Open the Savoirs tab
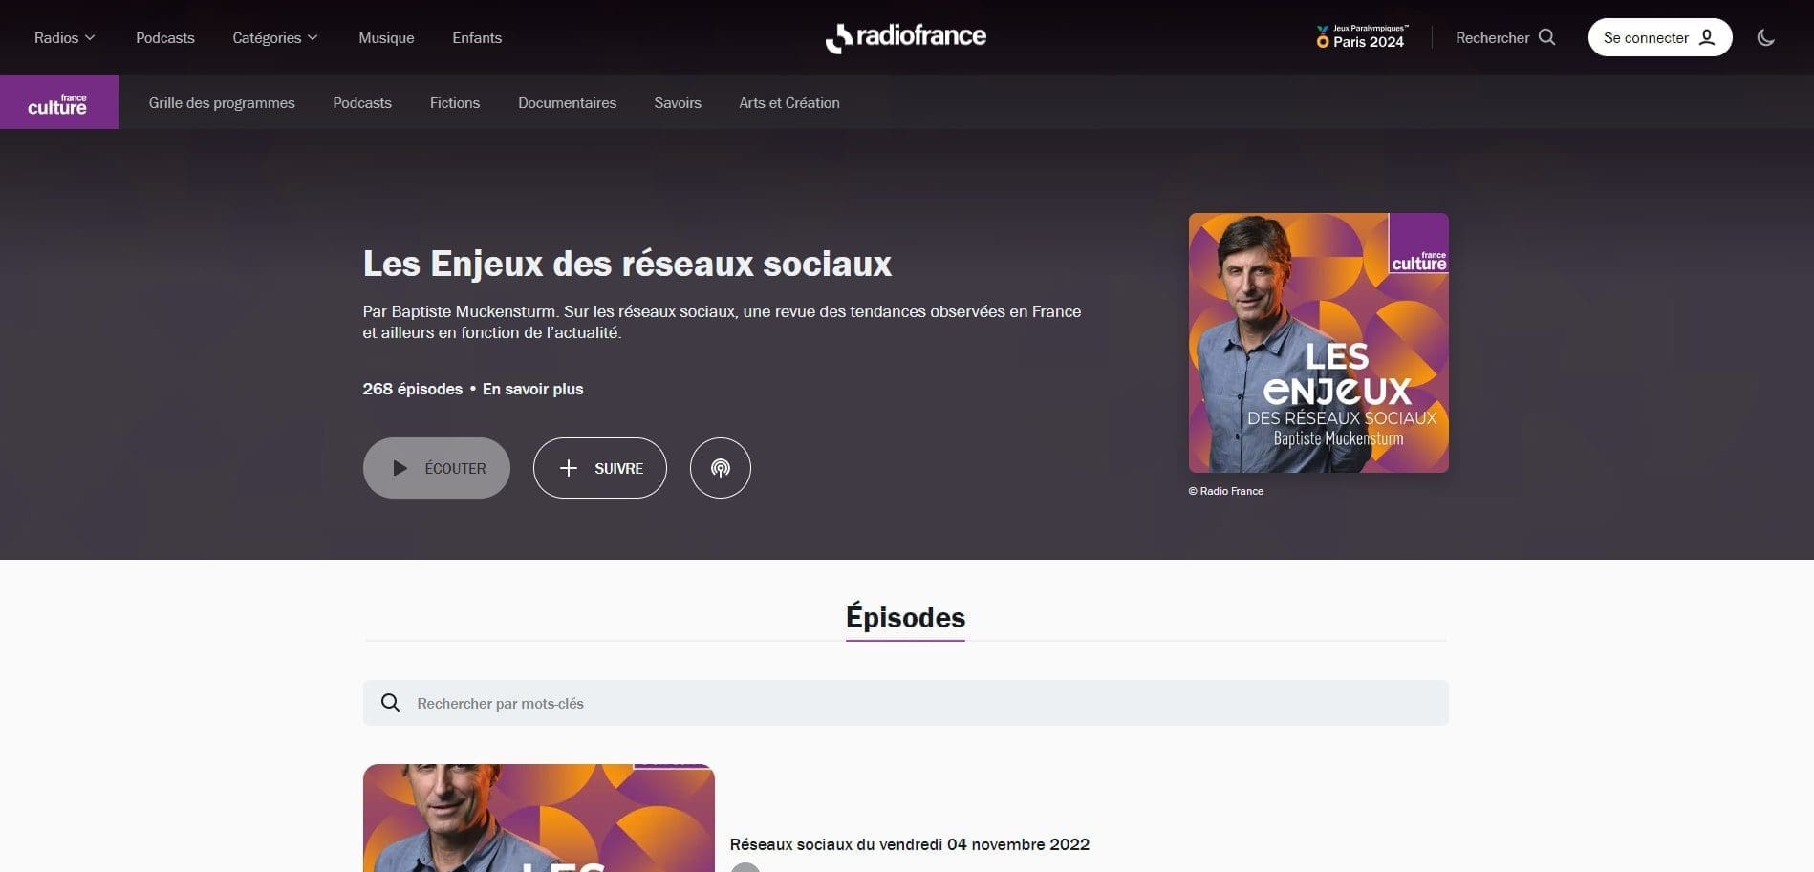This screenshot has height=872, width=1814. pos(678,103)
